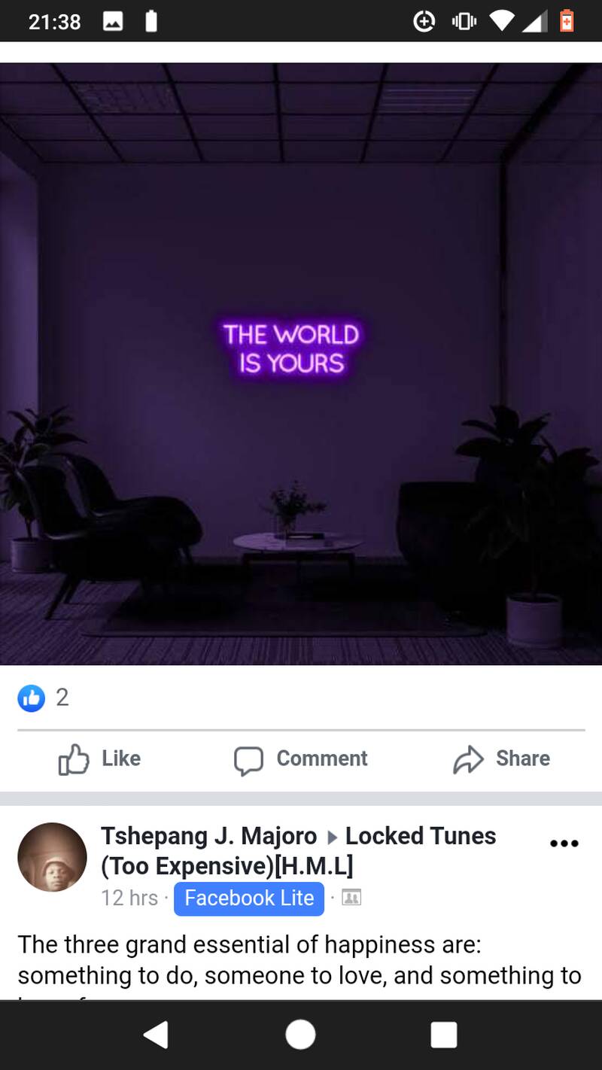The height and width of the screenshot is (1070, 602).
Task: Tap the thumbs-up Like icon
Action: pos(74,759)
